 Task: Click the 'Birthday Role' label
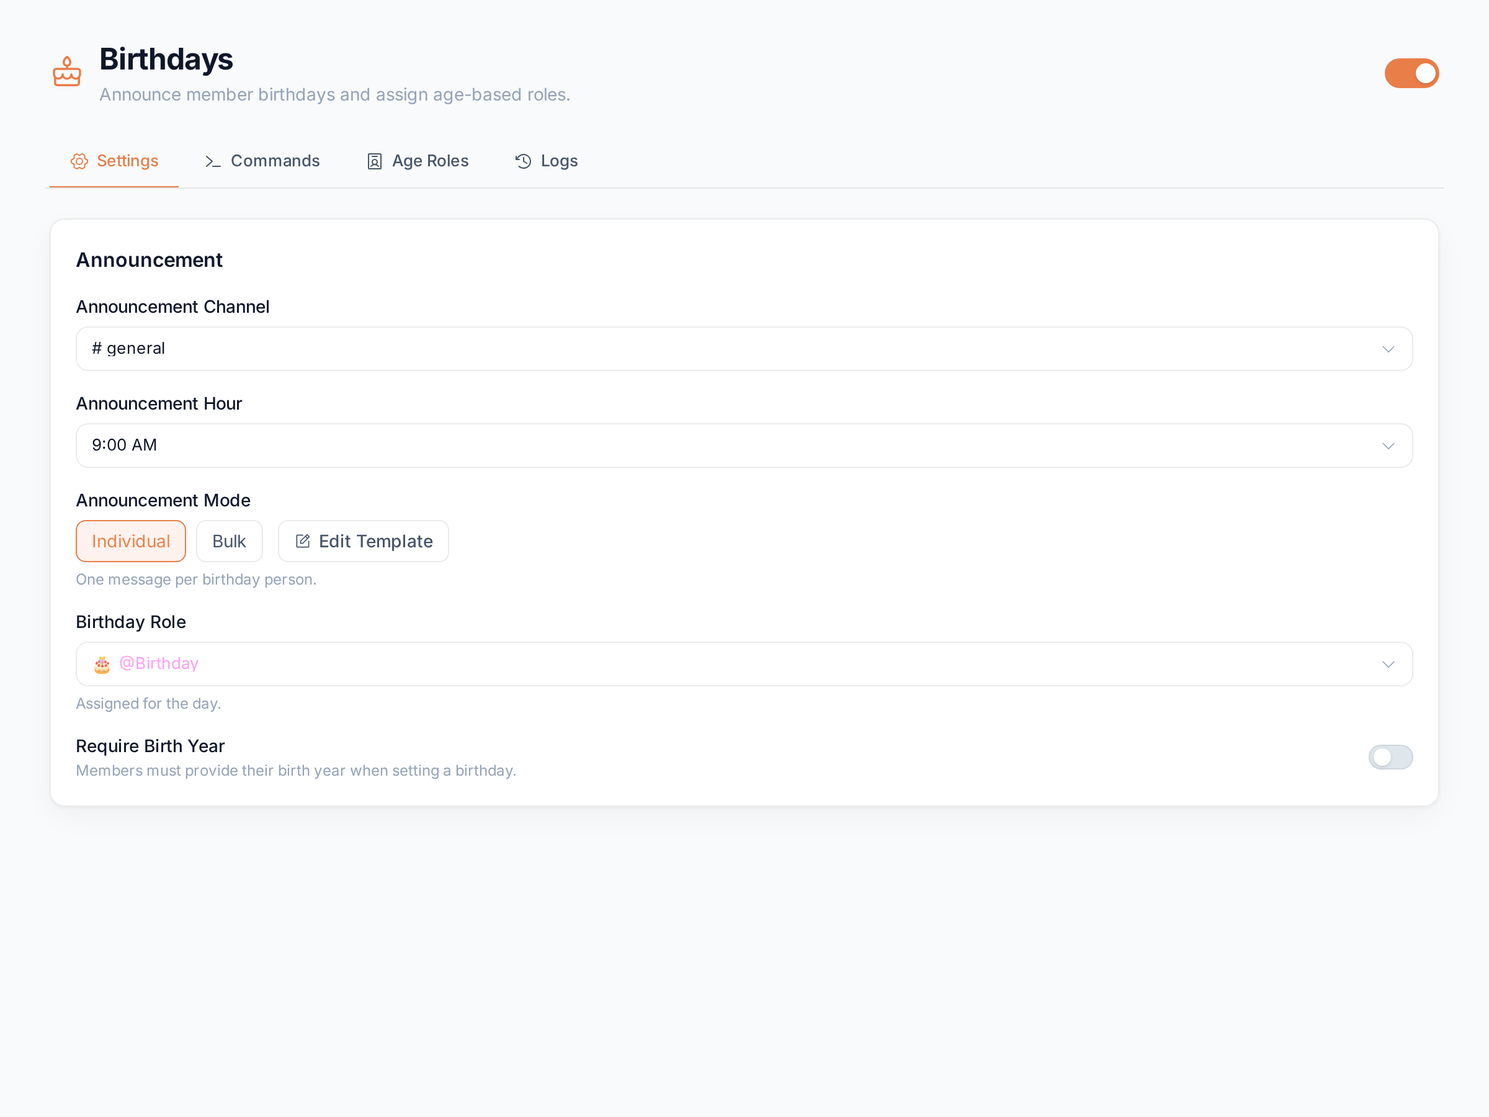(130, 622)
